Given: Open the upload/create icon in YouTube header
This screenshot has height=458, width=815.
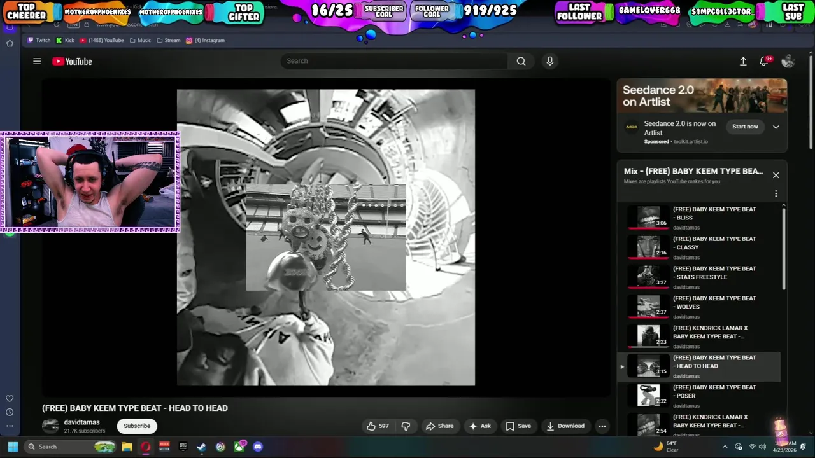Looking at the screenshot, I should point(743,61).
